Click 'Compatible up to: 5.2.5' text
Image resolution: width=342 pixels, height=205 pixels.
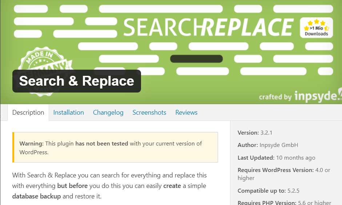coord(268,191)
